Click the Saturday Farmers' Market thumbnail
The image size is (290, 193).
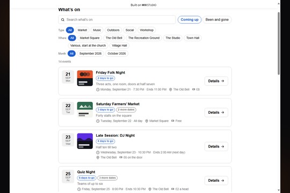(85, 109)
